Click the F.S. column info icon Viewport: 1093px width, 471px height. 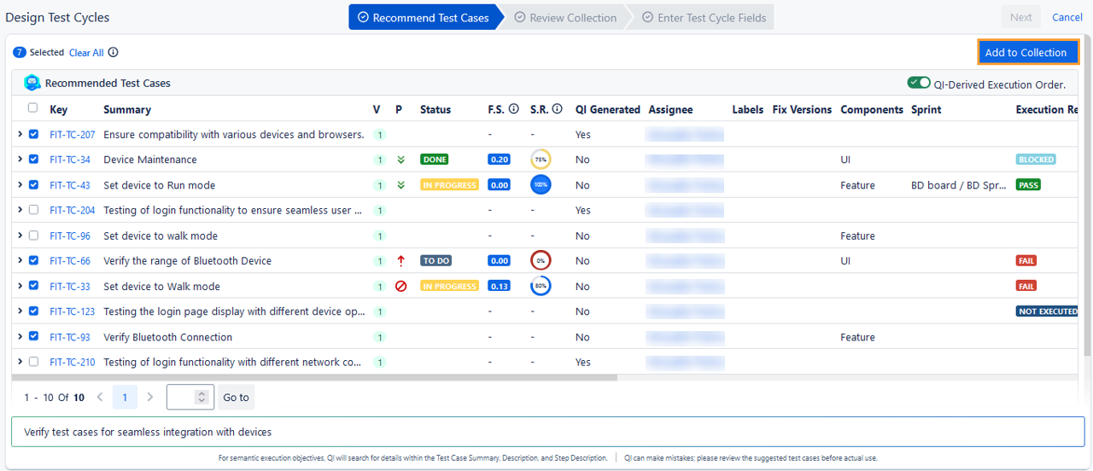click(x=514, y=109)
